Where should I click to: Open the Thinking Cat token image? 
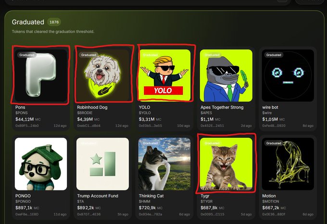(x=164, y=164)
